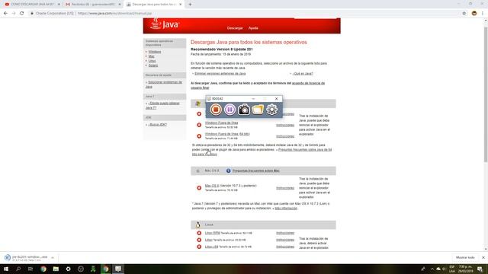Go back in Chrome

(5, 14)
